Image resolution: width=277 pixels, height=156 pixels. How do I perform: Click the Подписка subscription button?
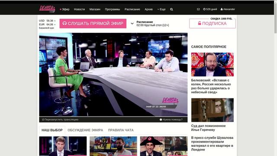[x=213, y=23]
